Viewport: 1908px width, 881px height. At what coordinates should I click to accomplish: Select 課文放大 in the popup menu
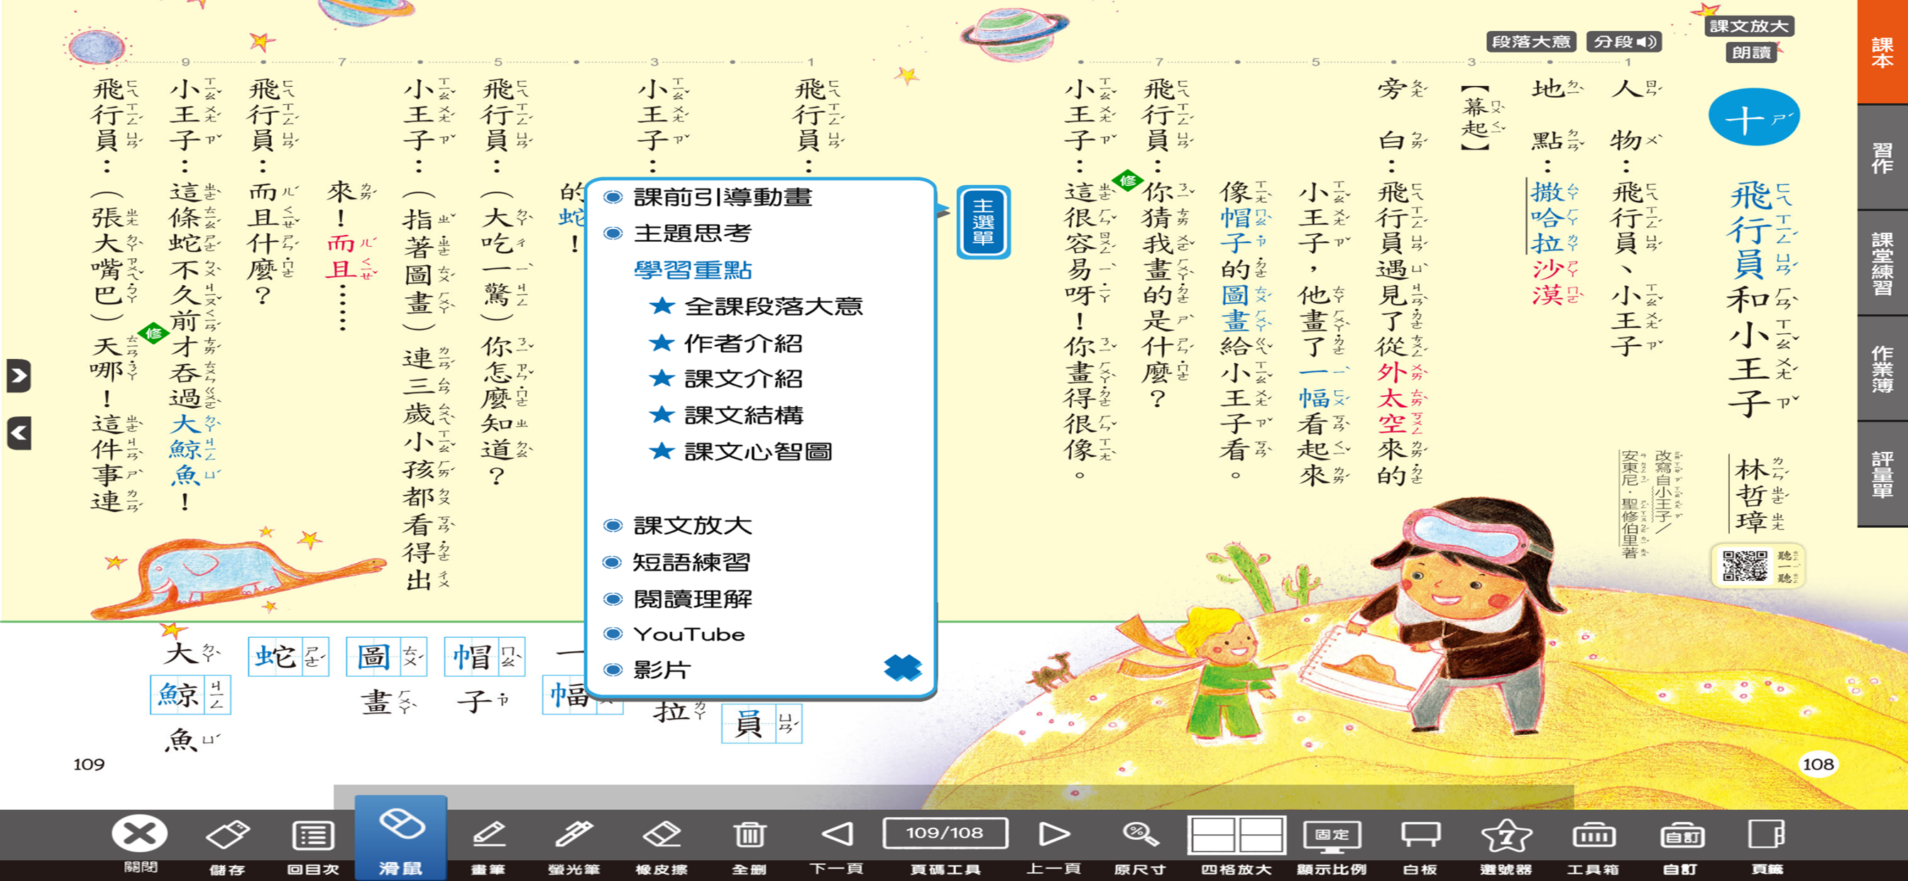click(x=693, y=525)
